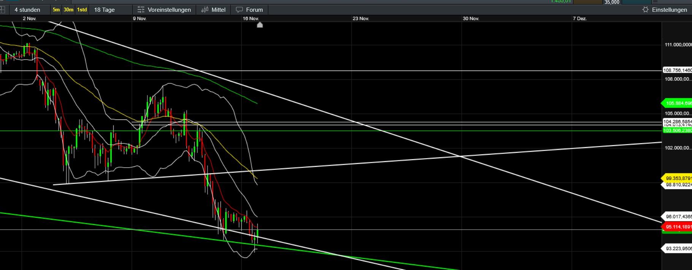Open Einstellungen settings

click(669, 10)
